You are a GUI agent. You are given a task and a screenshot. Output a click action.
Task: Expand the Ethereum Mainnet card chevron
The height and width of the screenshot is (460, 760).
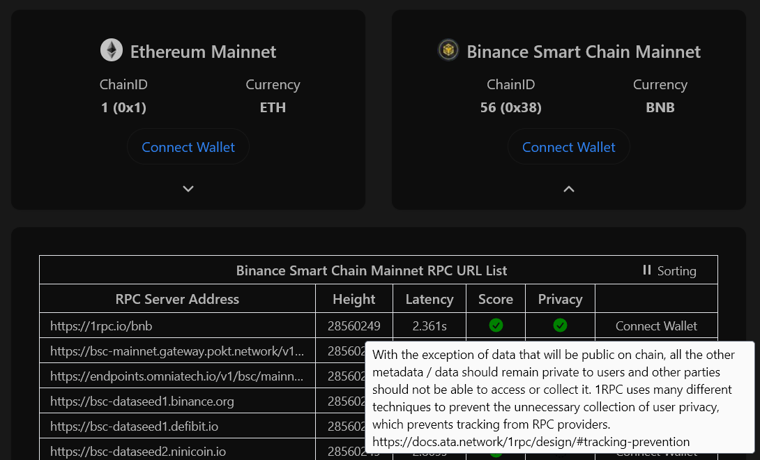click(188, 189)
